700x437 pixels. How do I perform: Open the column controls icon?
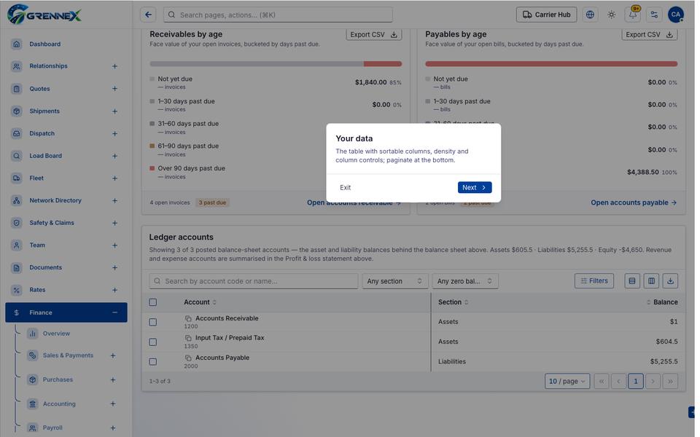[x=651, y=281]
